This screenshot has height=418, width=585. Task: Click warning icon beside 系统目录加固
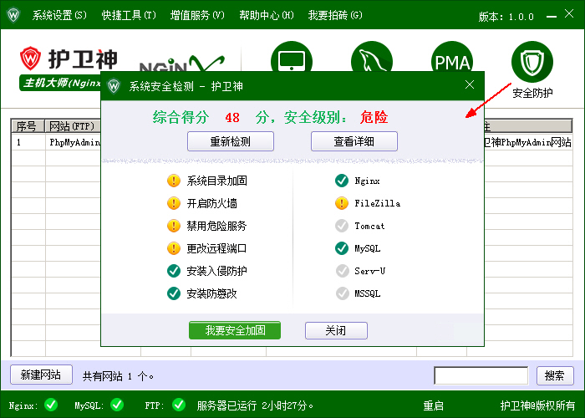point(174,181)
